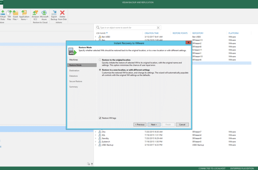Image resolution: width=258 pixels, height=170 pixels.
Task: Click the Standby job icon
Action: tap(100, 138)
